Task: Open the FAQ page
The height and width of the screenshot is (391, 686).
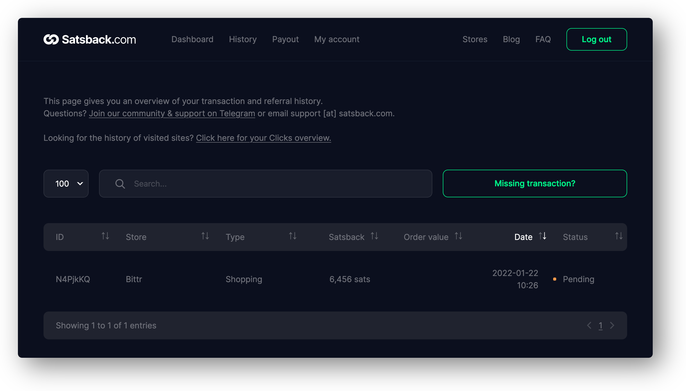Action: pos(543,39)
